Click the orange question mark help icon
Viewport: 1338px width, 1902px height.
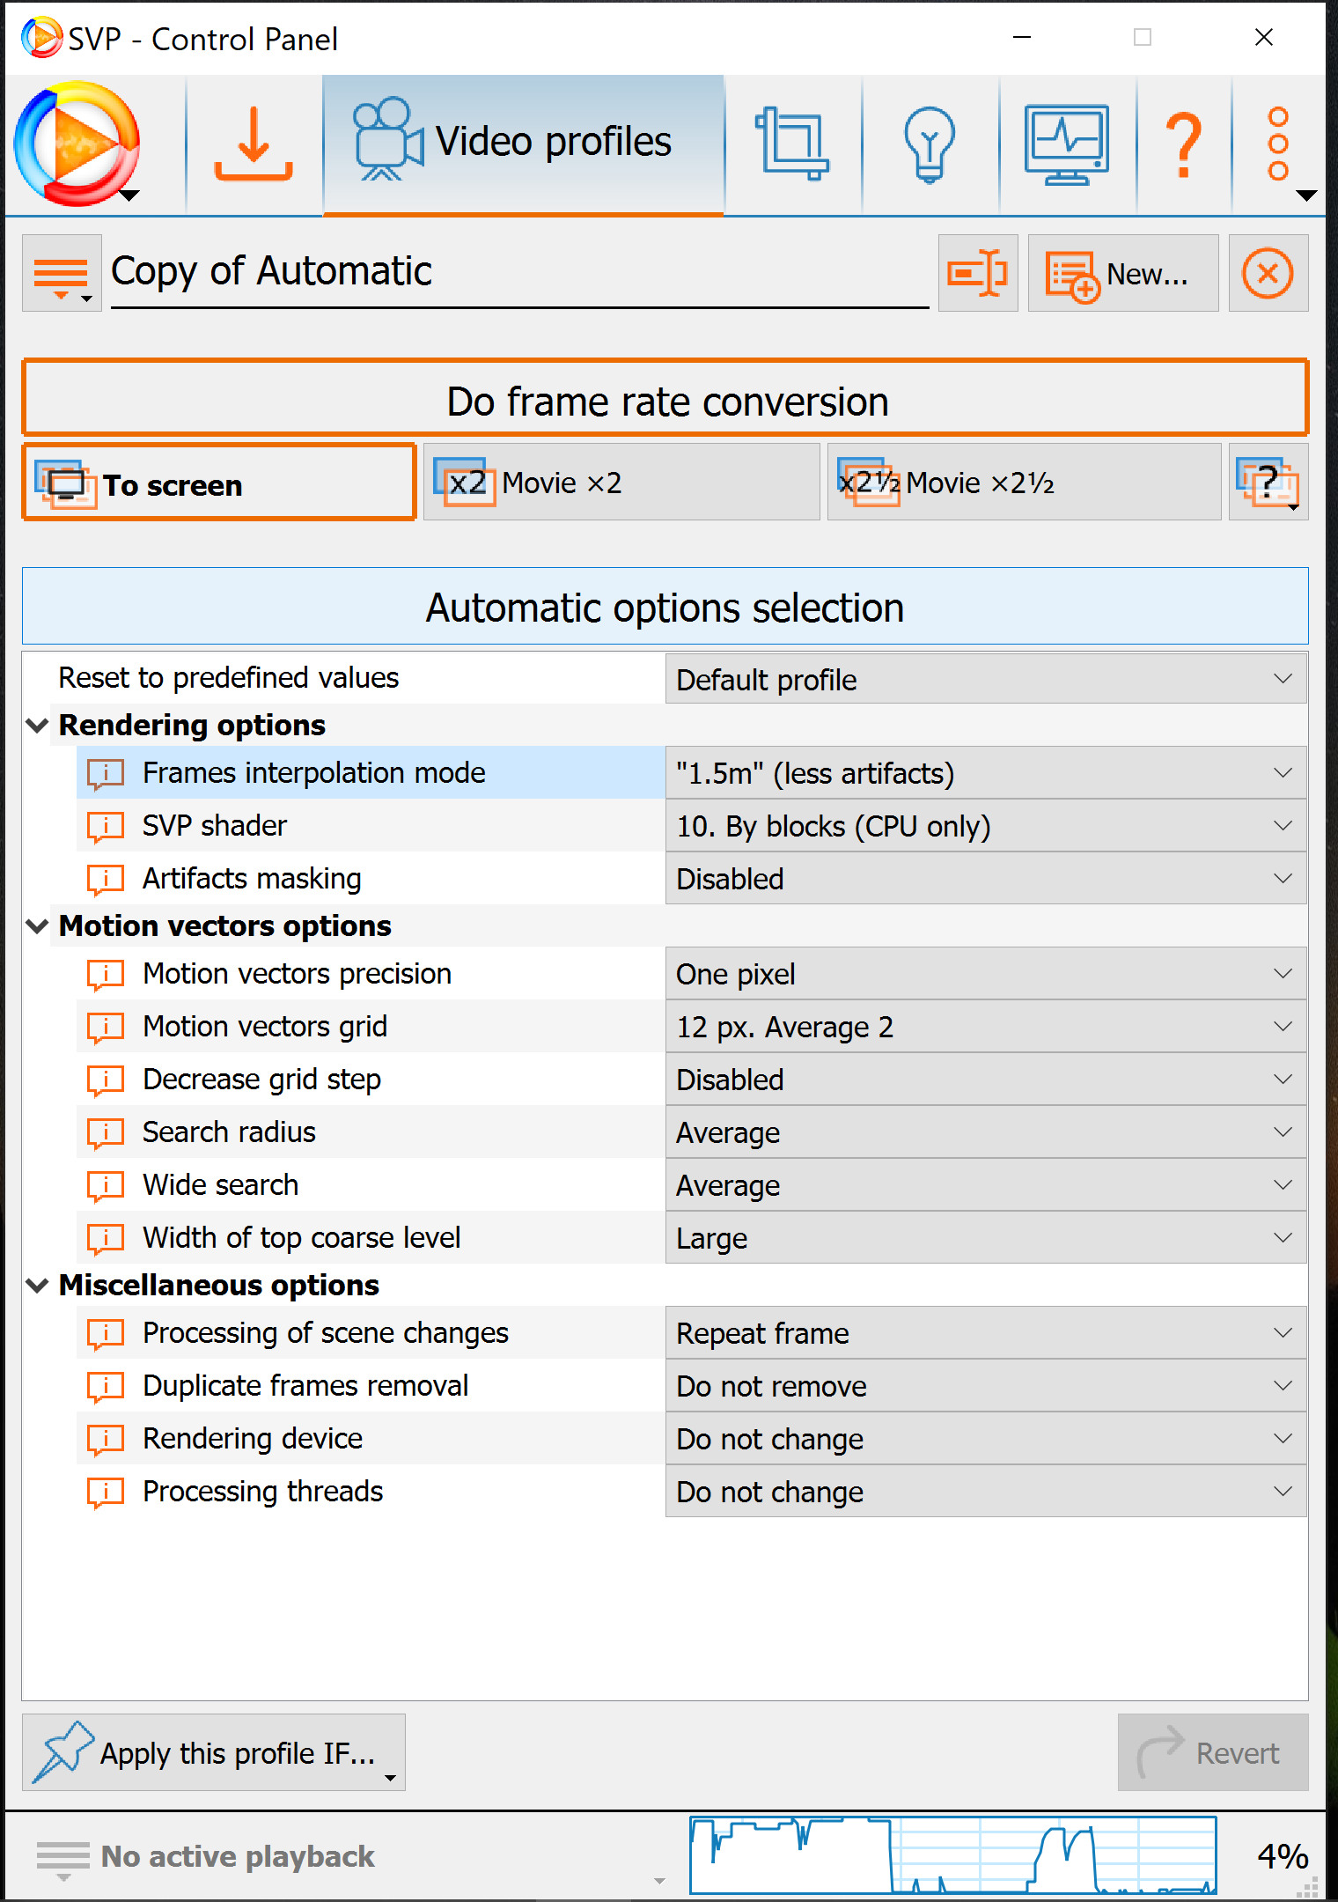click(x=1183, y=144)
